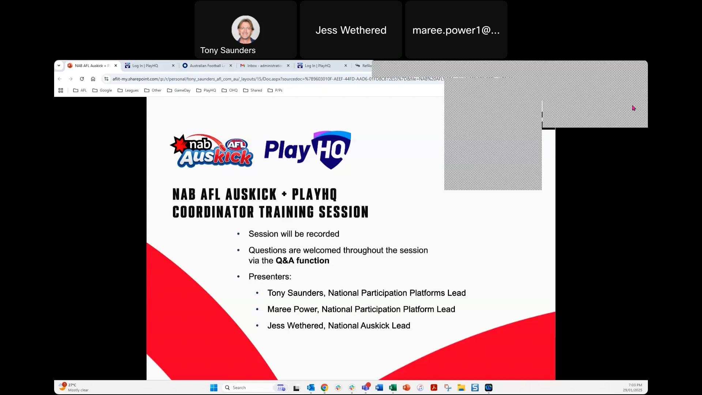Open Microsoft Teams from the taskbar

point(365,388)
